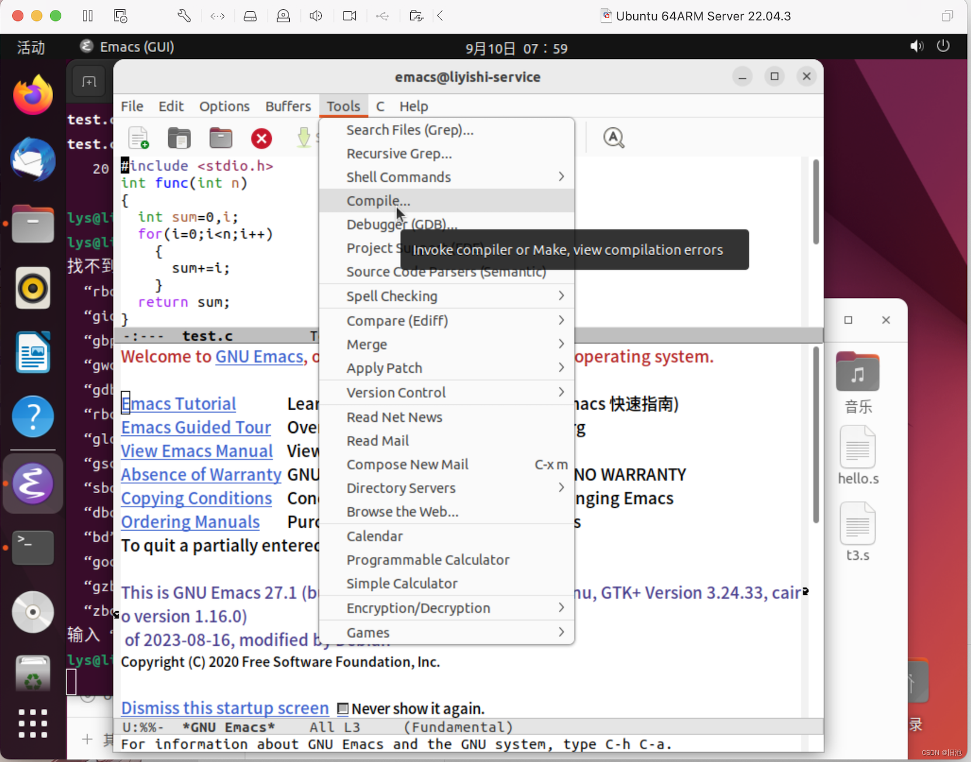Open Thunderbird mail from the dock
971x762 pixels.
tap(33, 159)
